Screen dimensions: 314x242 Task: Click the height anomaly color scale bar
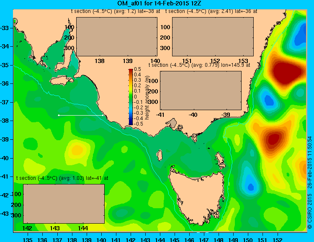tap(131, 97)
